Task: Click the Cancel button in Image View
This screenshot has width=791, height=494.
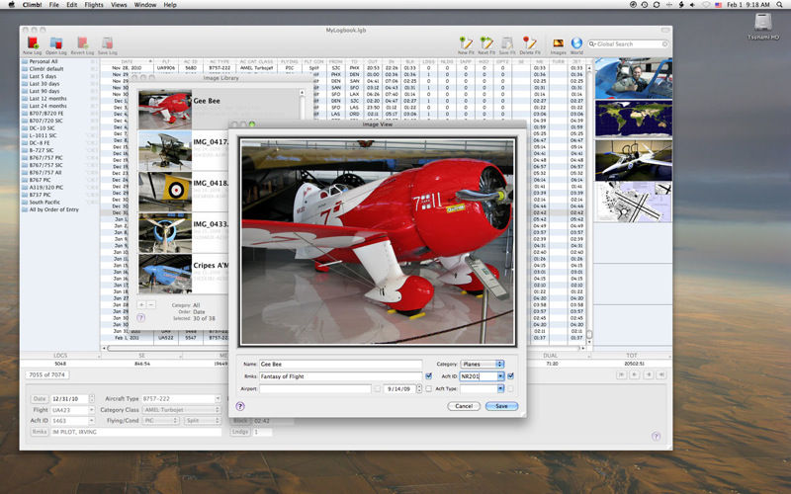Action: [x=464, y=406]
